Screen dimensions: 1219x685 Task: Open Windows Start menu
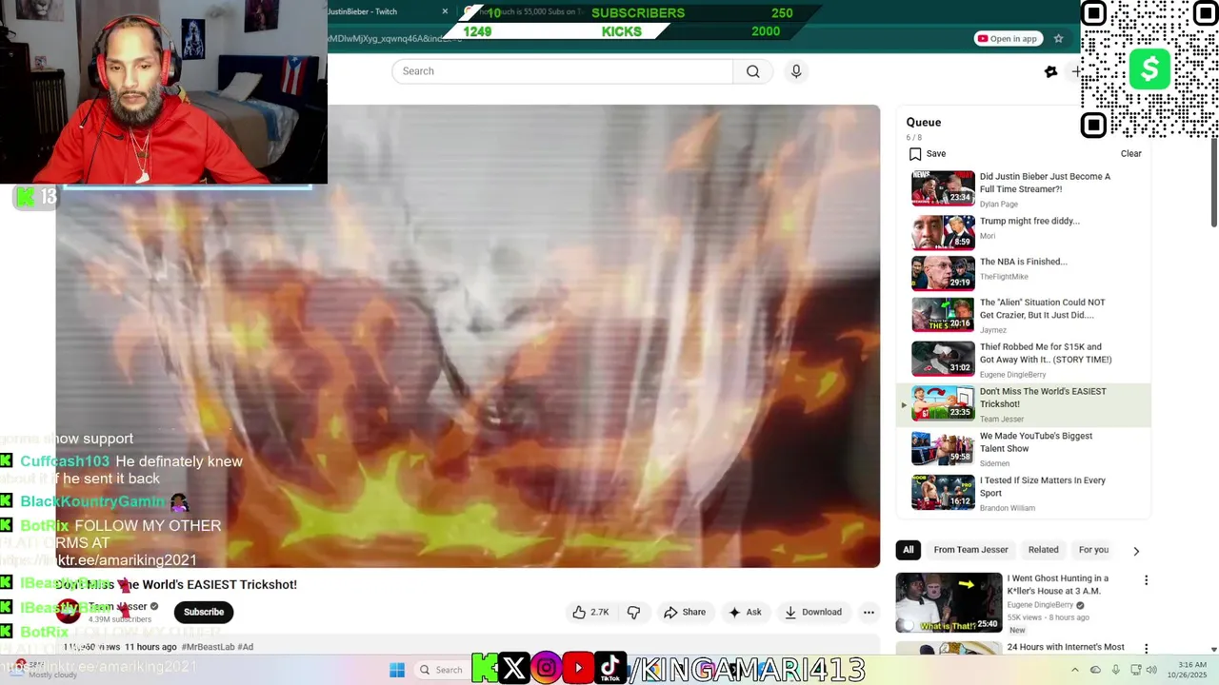click(x=397, y=670)
